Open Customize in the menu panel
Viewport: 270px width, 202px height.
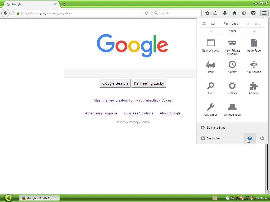point(220,138)
